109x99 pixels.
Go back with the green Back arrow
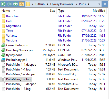point(3,4)
